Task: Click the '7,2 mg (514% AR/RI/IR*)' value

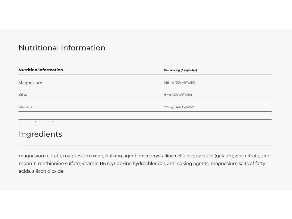Action: (x=179, y=108)
